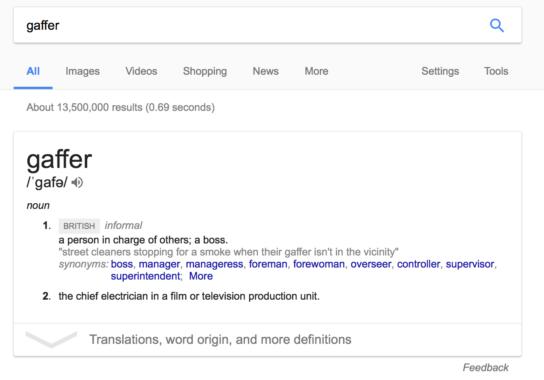Image resolution: width=544 pixels, height=380 pixels.
Task: Click the blue search magnifier icon
Action: pos(497,25)
